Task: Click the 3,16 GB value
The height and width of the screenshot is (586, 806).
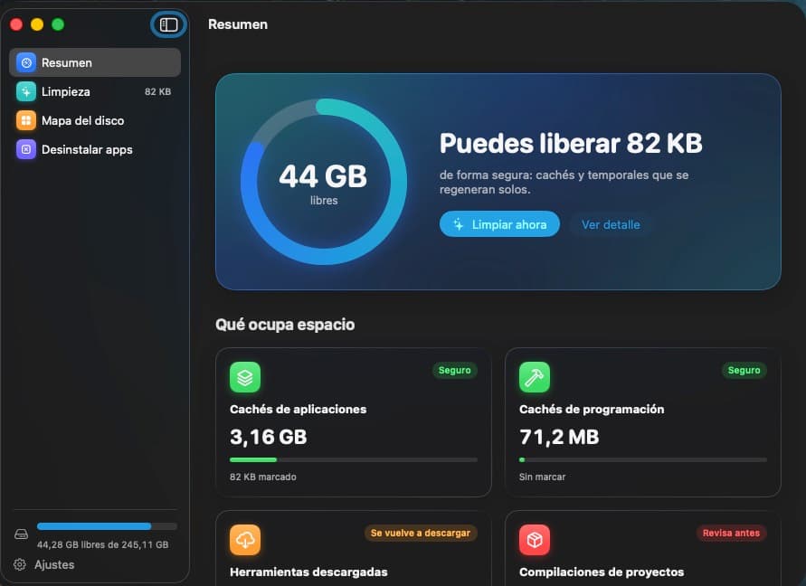Action: [x=269, y=437]
